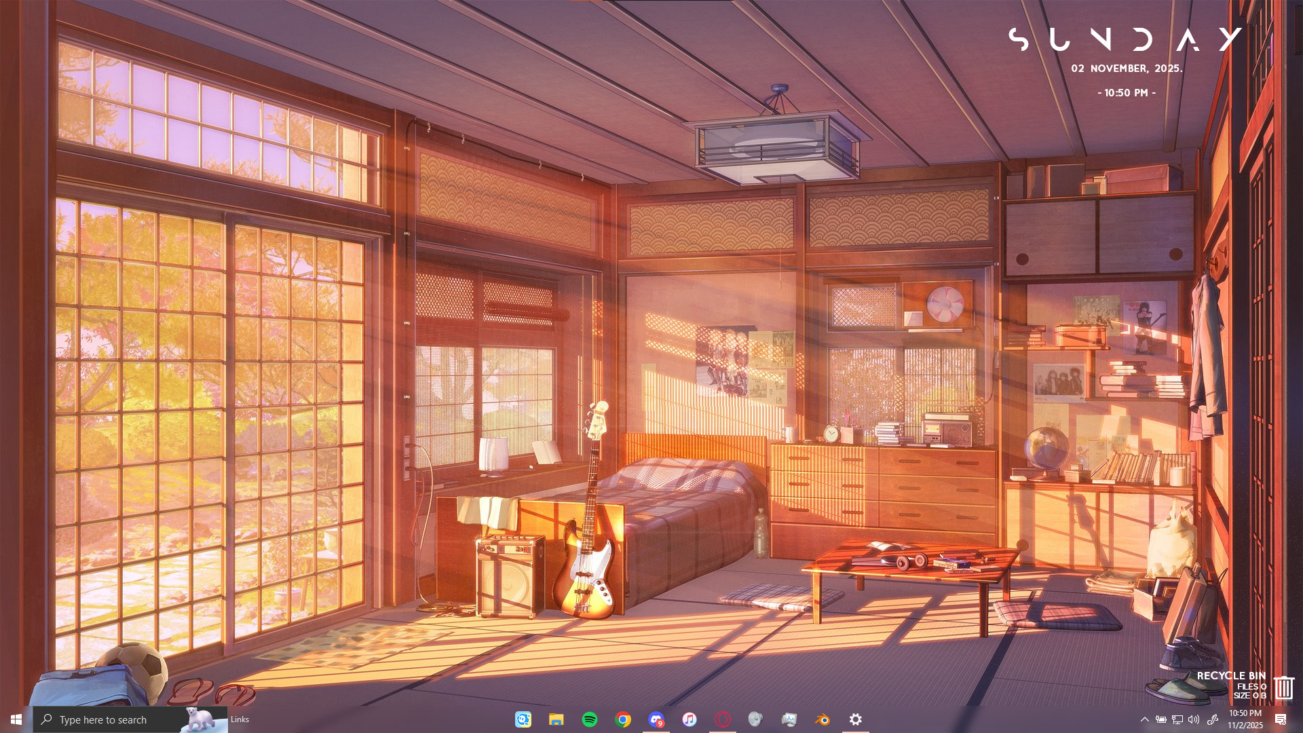
Task: Open Discord with 9 notifications badge
Action: click(x=656, y=719)
